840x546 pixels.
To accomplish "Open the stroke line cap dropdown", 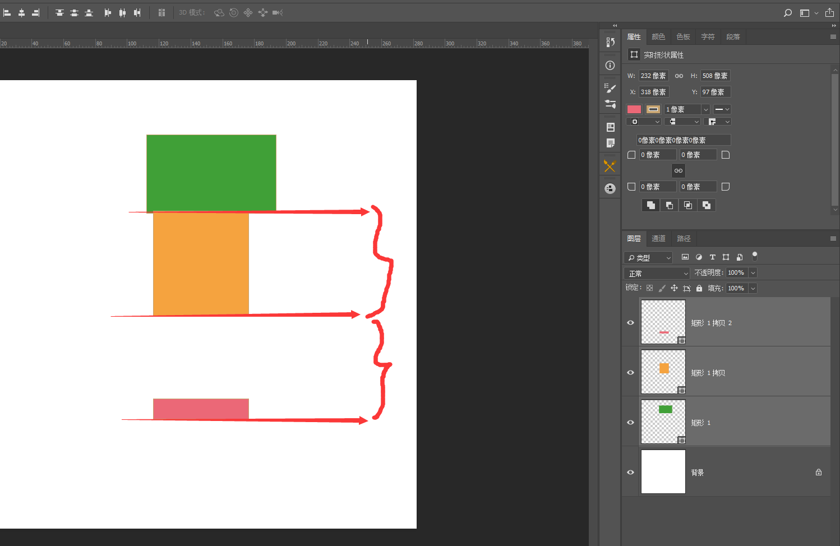I will click(x=683, y=122).
